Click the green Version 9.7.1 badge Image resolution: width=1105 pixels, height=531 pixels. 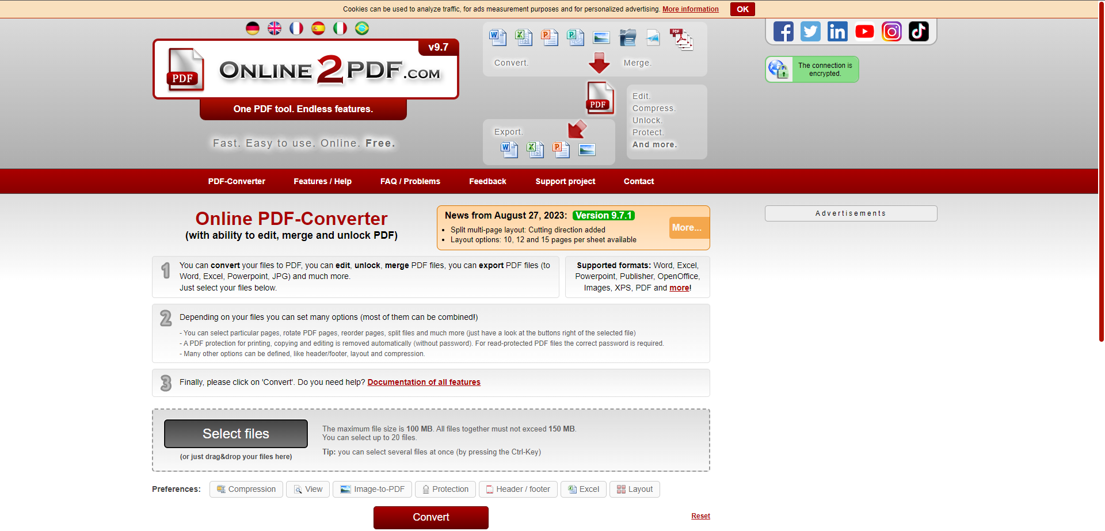[x=604, y=215]
